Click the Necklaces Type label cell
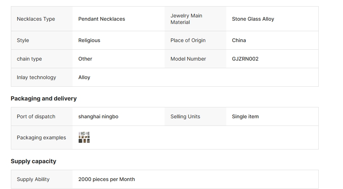This screenshot has height=189, width=343. tap(36, 19)
